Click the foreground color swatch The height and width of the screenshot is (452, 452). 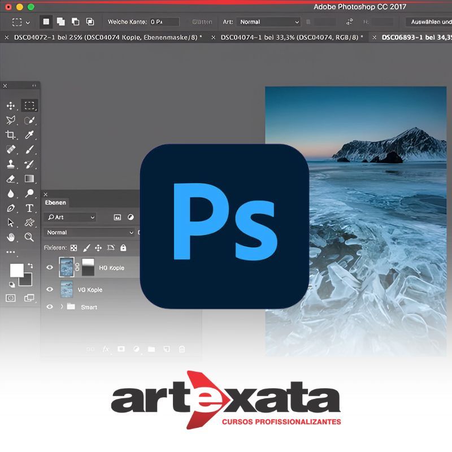pos(17,270)
